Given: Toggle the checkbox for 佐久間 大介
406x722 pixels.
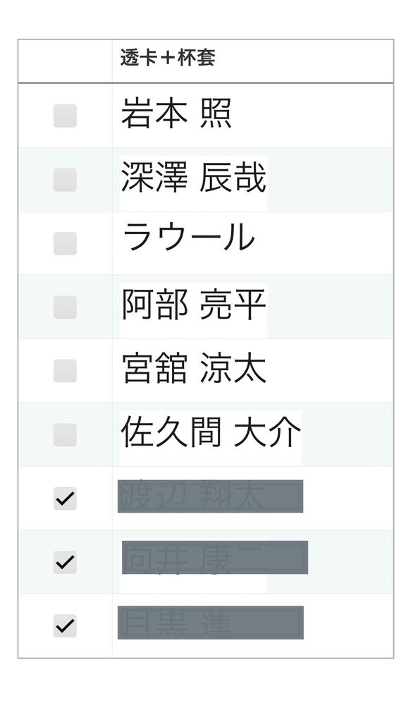Looking at the screenshot, I should (x=65, y=434).
